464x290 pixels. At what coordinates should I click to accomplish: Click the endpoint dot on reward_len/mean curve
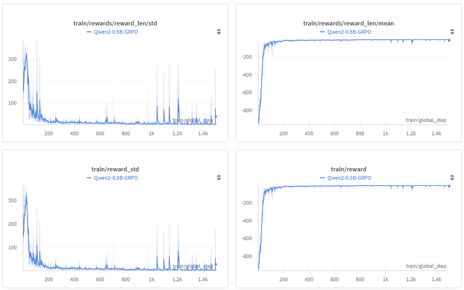(x=449, y=40)
